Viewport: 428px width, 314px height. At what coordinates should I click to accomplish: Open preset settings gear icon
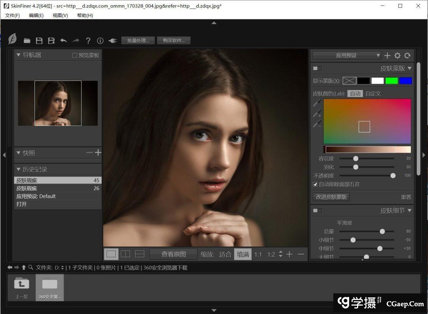pyautogui.click(x=397, y=56)
